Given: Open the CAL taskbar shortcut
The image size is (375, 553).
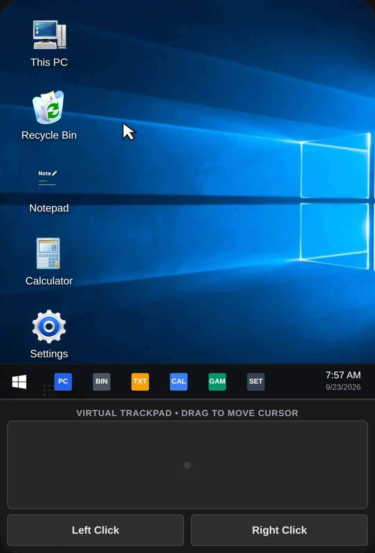Looking at the screenshot, I should tap(178, 382).
